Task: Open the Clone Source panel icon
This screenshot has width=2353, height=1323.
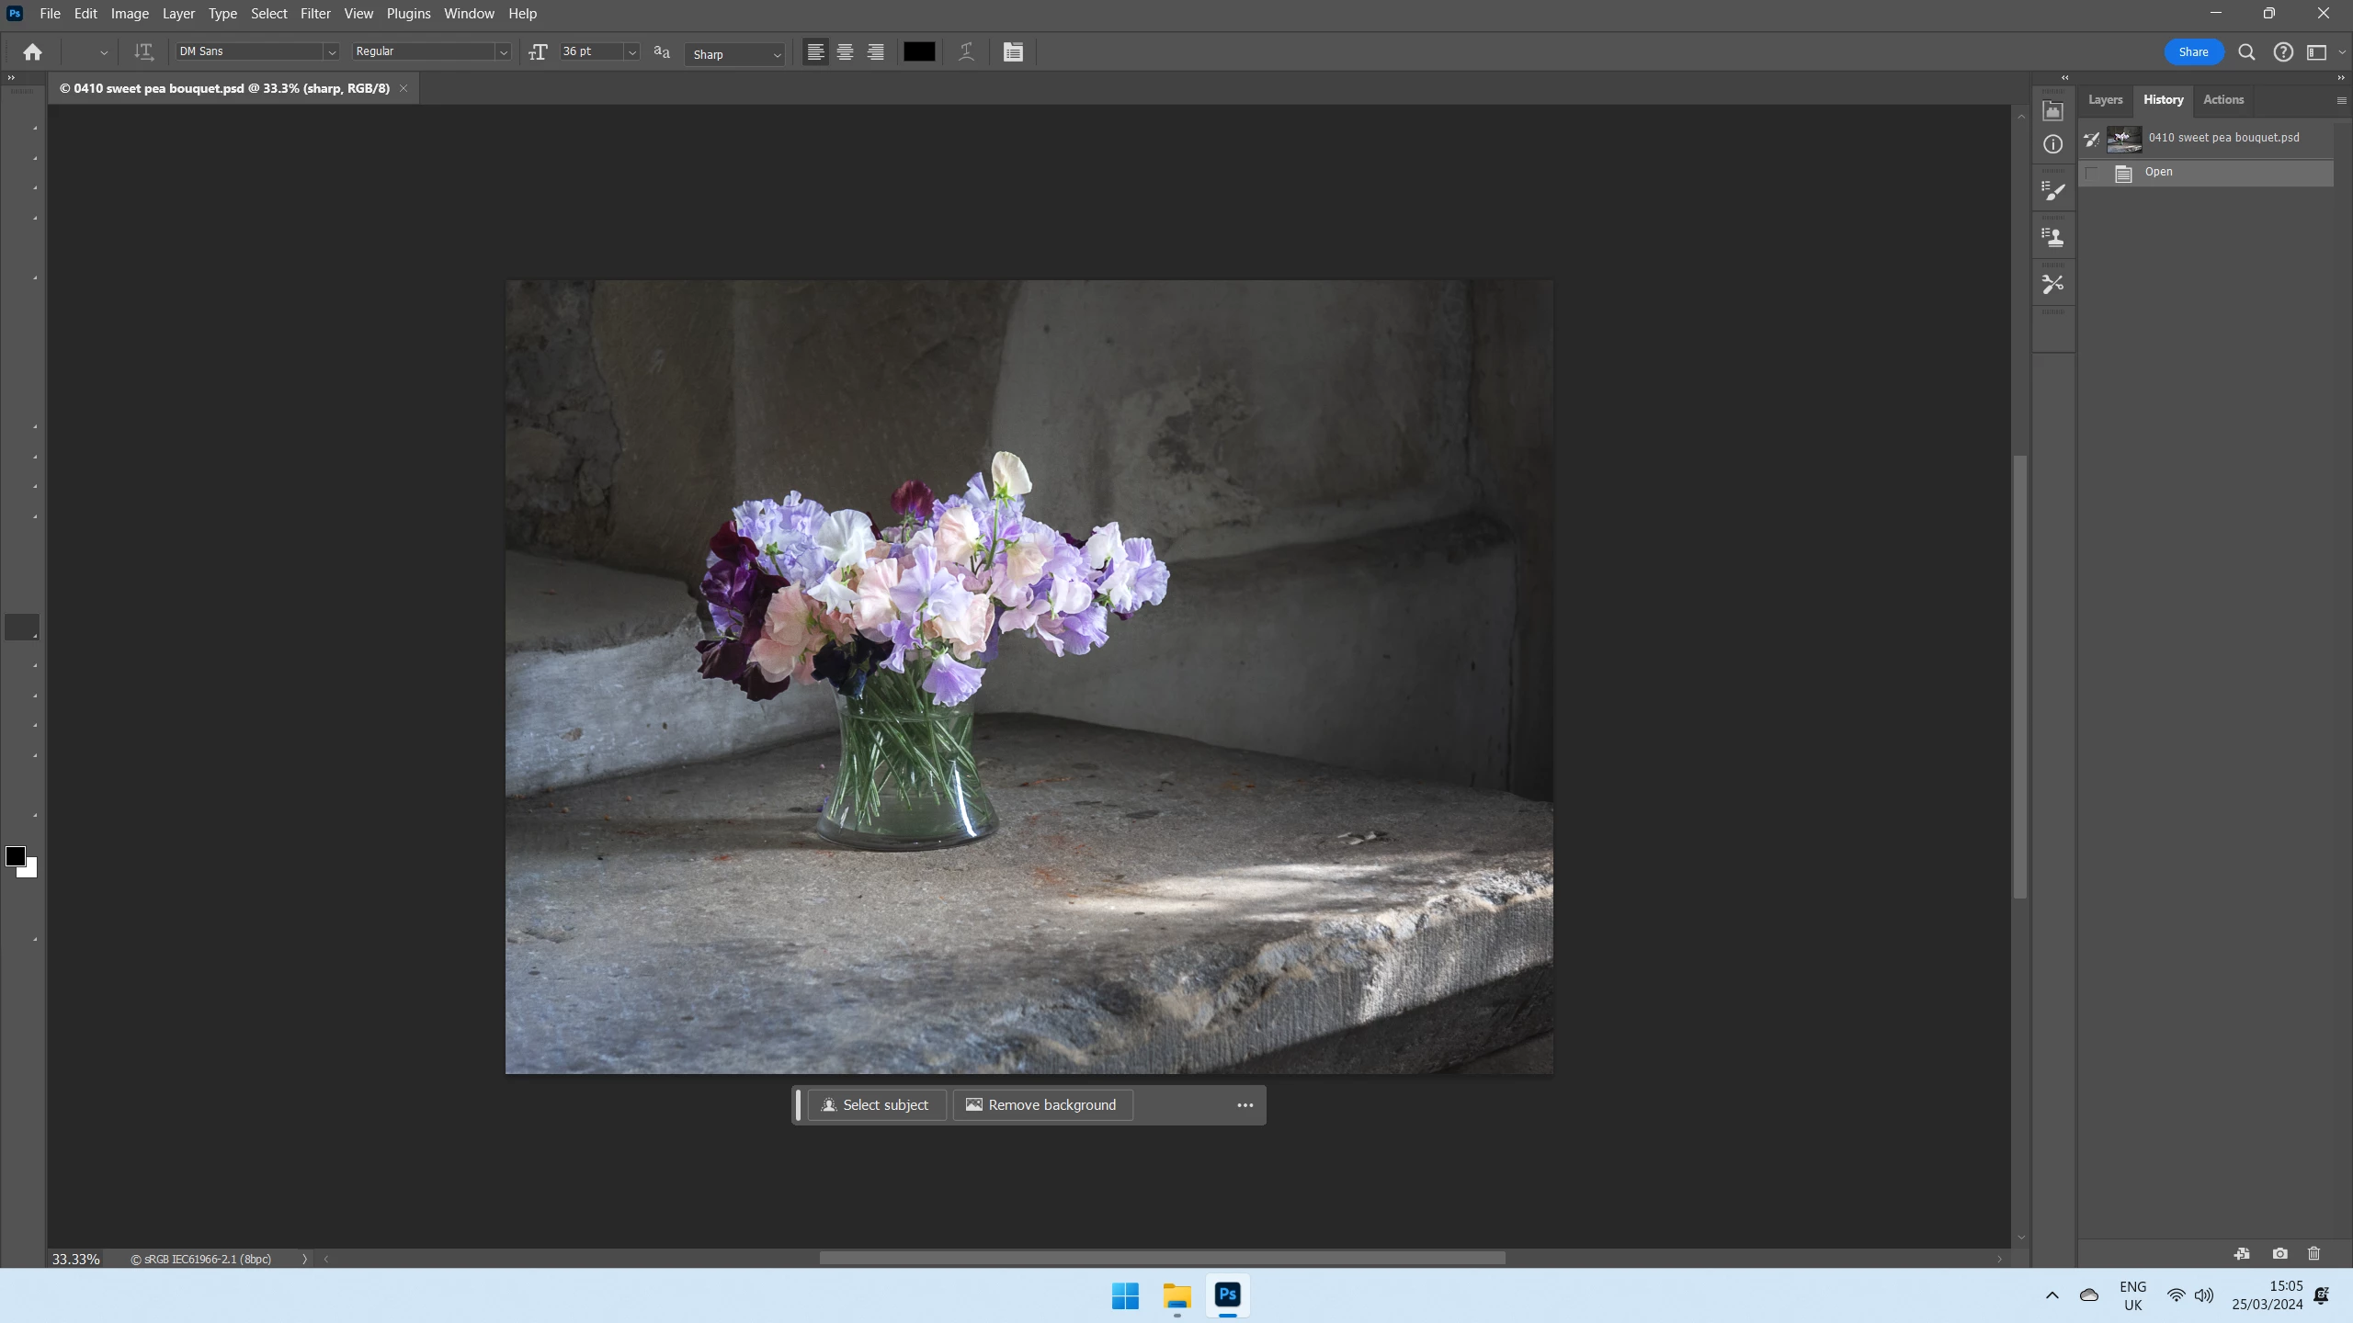Action: click(2052, 238)
